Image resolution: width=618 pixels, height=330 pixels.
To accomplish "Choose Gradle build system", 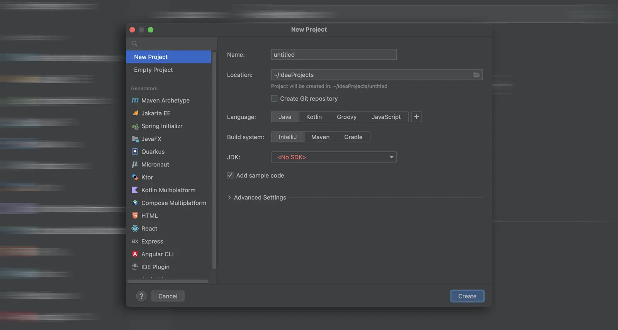I will (353, 137).
